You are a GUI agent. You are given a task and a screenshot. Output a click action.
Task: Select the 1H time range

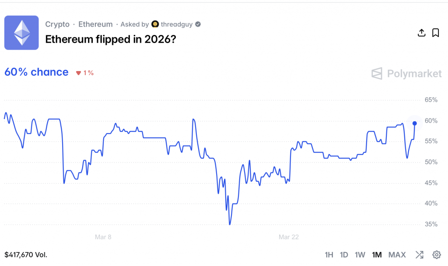click(x=329, y=255)
